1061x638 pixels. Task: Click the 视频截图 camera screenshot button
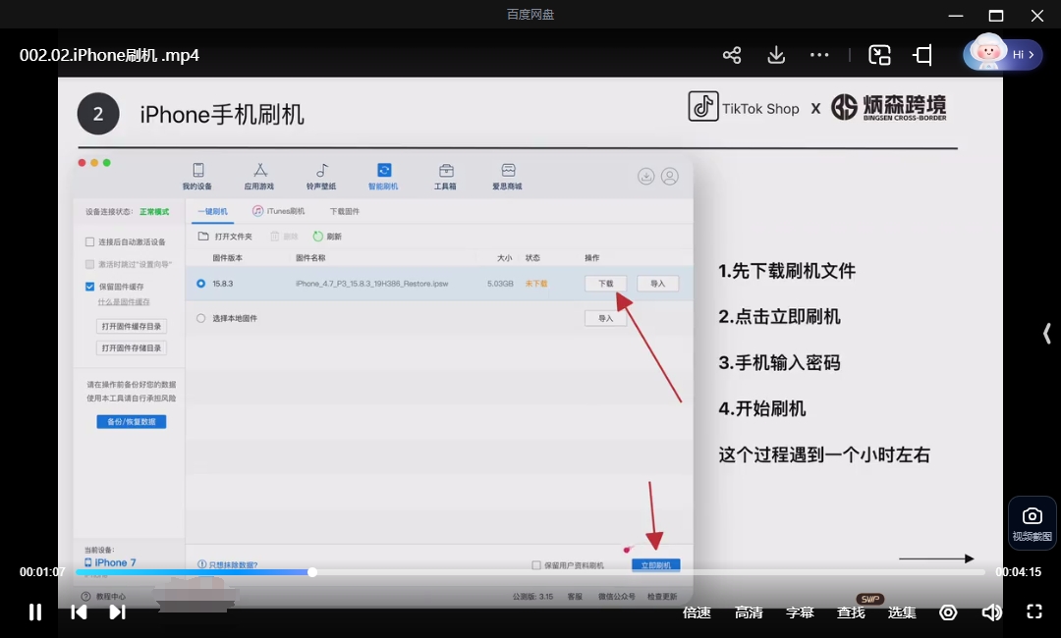[x=1032, y=523]
